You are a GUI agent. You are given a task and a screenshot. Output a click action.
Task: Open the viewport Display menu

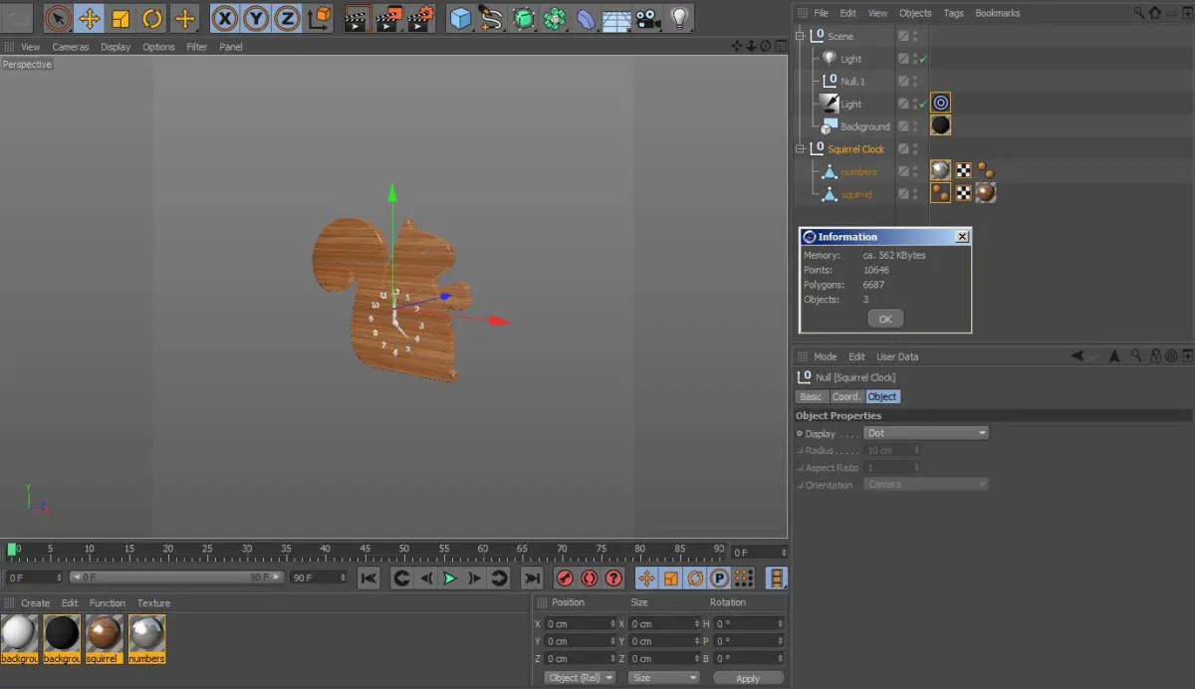tap(116, 47)
